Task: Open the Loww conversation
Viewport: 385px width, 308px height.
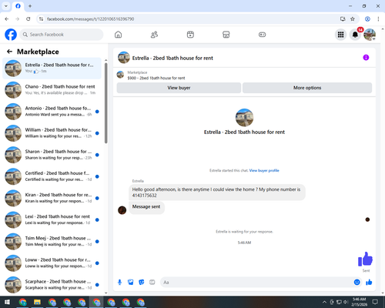Action: coord(52,263)
